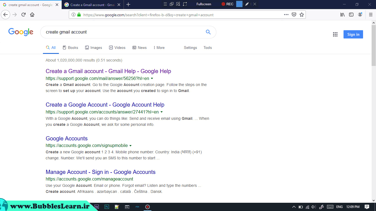Take screenshot with recorder camera icon
The image size is (376, 211).
(x=239, y=4)
